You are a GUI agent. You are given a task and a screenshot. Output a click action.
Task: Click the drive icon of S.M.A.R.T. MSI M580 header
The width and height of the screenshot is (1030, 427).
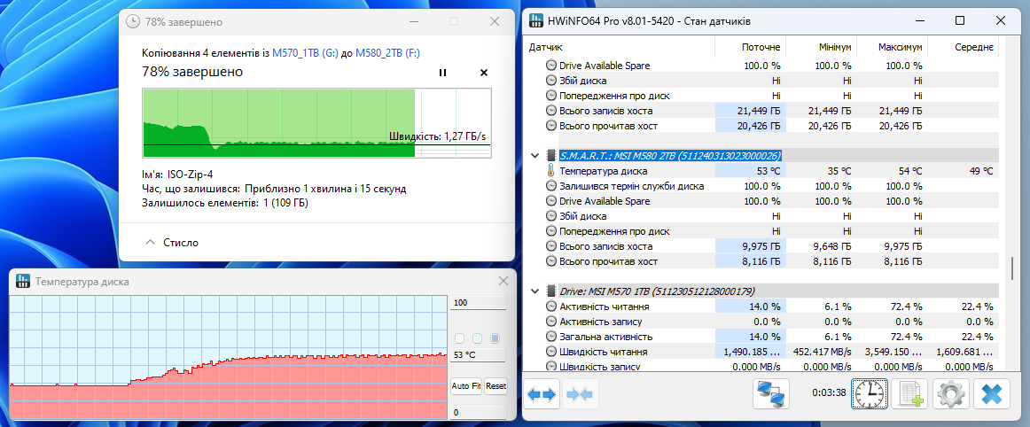(551, 156)
